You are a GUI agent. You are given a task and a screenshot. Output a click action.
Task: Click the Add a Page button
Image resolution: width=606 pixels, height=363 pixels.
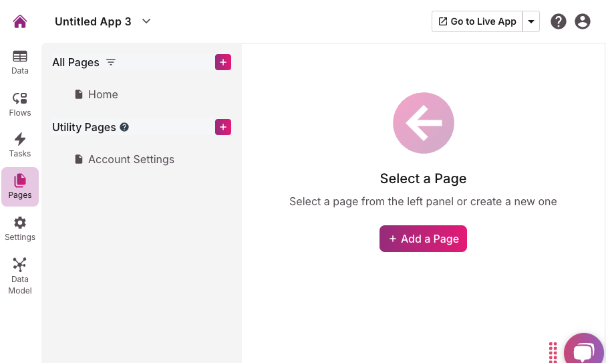(x=423, y=239)
